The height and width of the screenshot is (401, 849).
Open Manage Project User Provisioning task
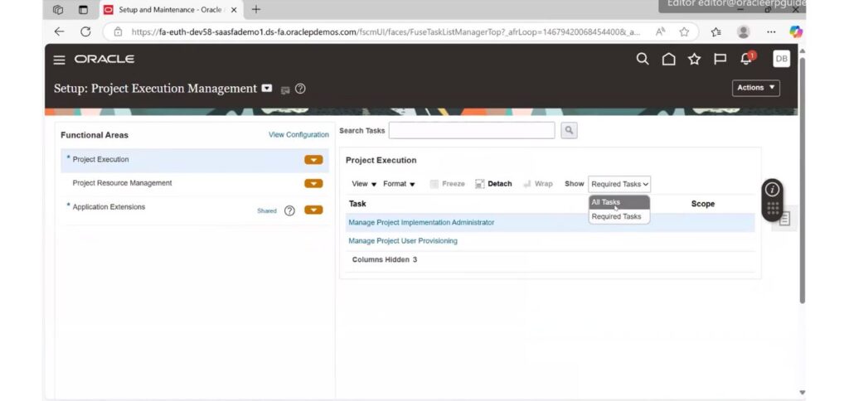click(x=403, y=241)
